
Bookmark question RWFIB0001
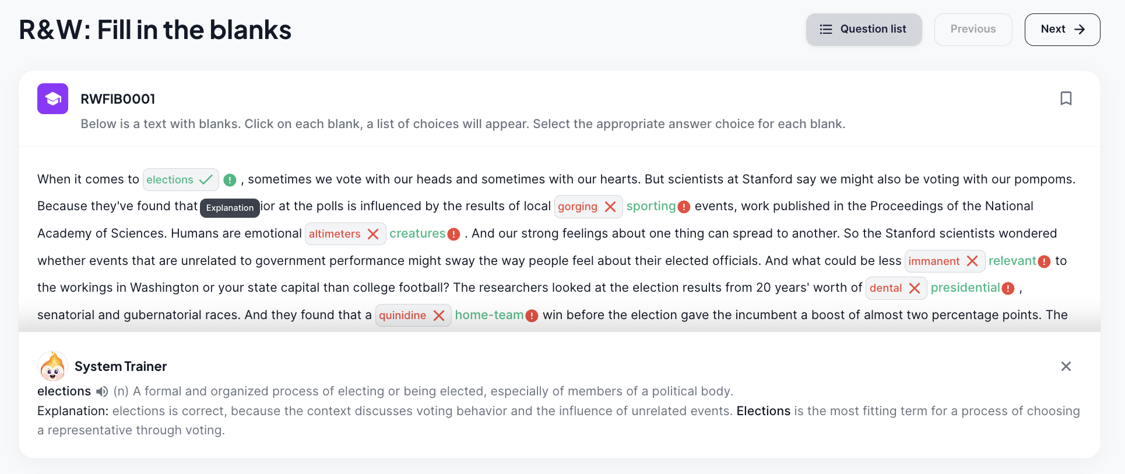pos(1066,98)
